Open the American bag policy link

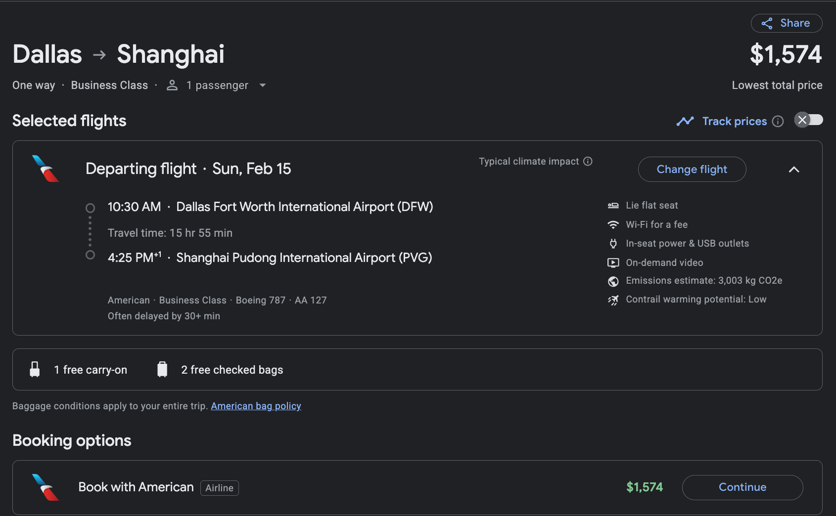point(256,406)
